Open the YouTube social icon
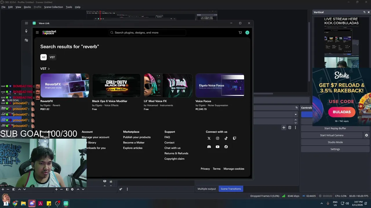Screen dimensions: 371x208 tap(217, 147)
